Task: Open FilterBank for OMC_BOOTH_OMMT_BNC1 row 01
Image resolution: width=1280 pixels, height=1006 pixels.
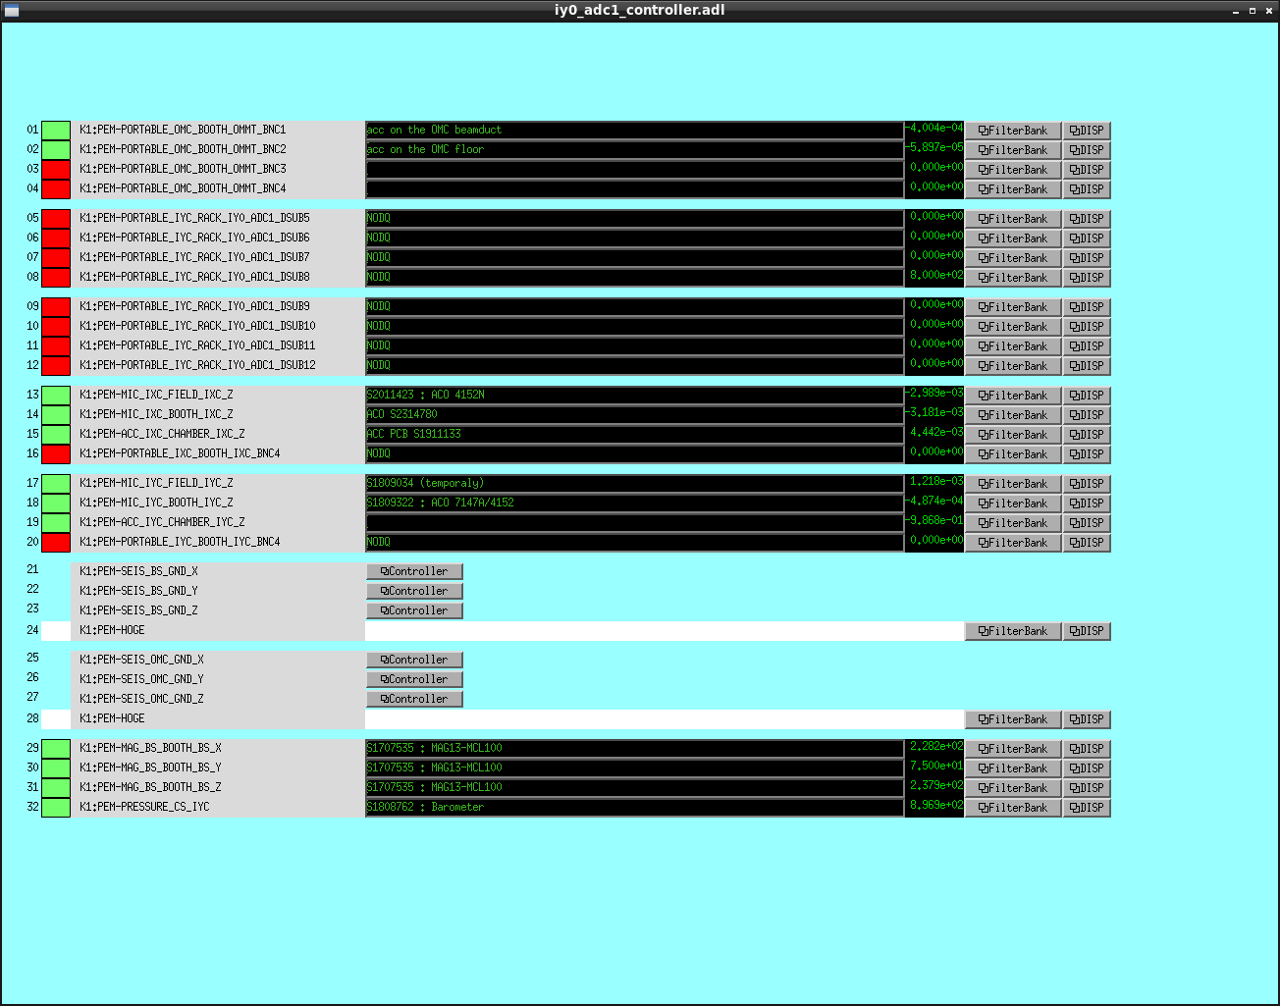Action: pyautogui.click(x=1013, y=131)
